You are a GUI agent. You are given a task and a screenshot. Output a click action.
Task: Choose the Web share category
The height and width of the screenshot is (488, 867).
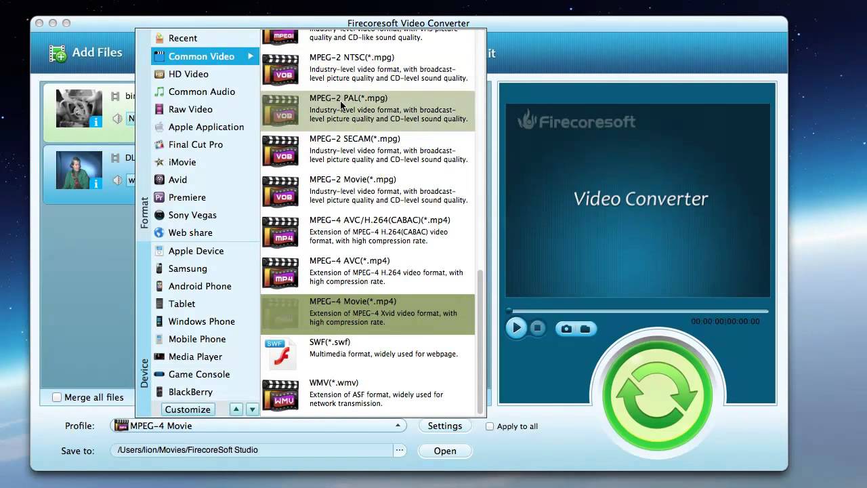coord(205,232)
